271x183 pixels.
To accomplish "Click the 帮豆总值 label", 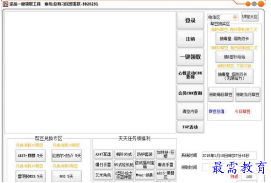I will (217, 111).
